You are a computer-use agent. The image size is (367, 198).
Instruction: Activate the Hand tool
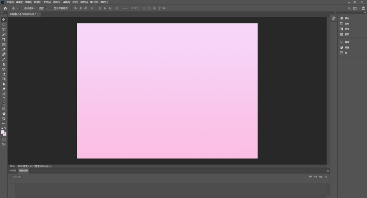point(4,114)
